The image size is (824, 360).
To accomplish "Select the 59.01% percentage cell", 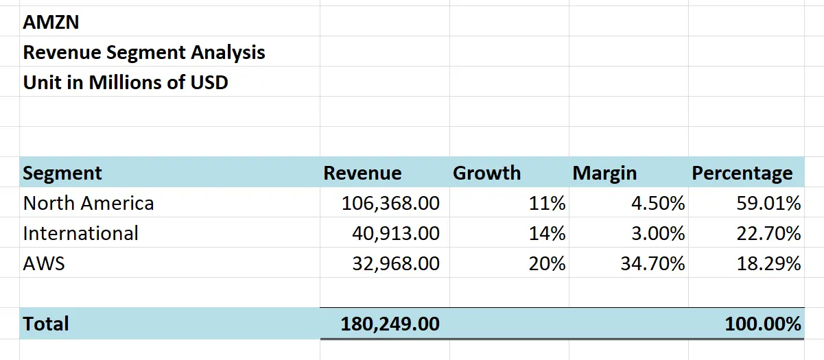I will [746, 202].
